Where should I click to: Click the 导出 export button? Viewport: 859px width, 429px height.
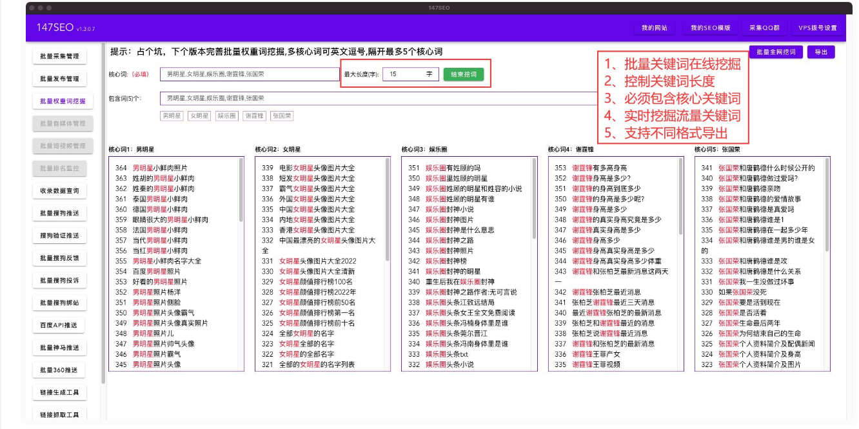pyautogui.click(x=820, y=52)
